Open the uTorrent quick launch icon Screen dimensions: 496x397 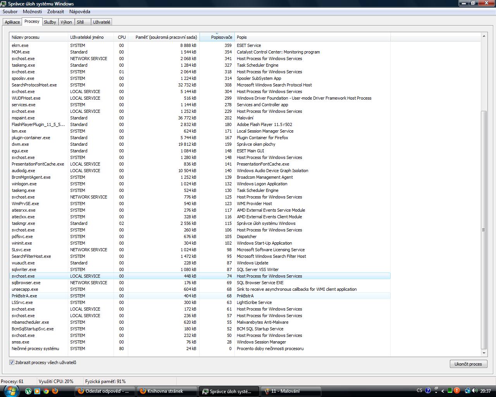[28, 391]
